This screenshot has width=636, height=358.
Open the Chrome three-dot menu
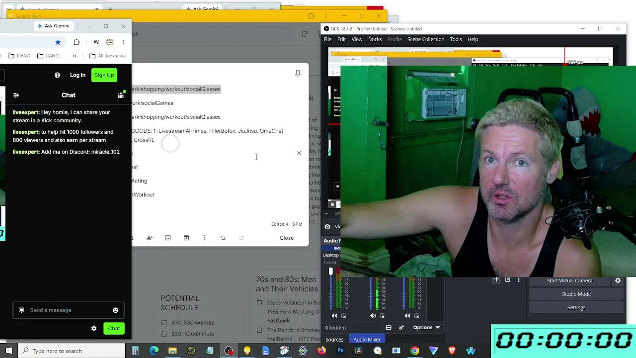tap(123, 42)
